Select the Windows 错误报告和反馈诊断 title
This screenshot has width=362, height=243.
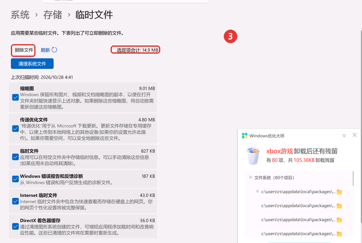(x=51, y=176)
